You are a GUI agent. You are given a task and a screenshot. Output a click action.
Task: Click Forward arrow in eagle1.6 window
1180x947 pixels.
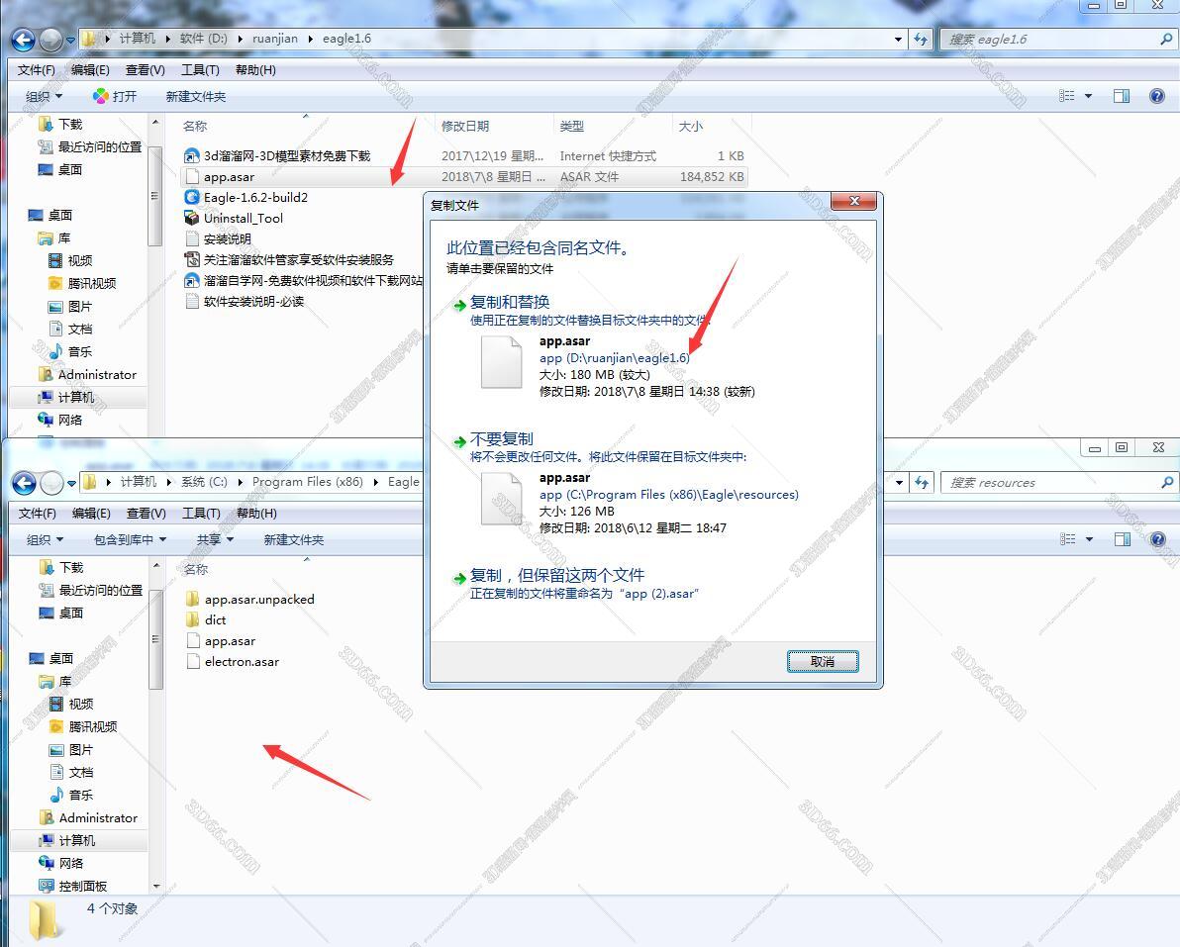(x=50, y=40)
